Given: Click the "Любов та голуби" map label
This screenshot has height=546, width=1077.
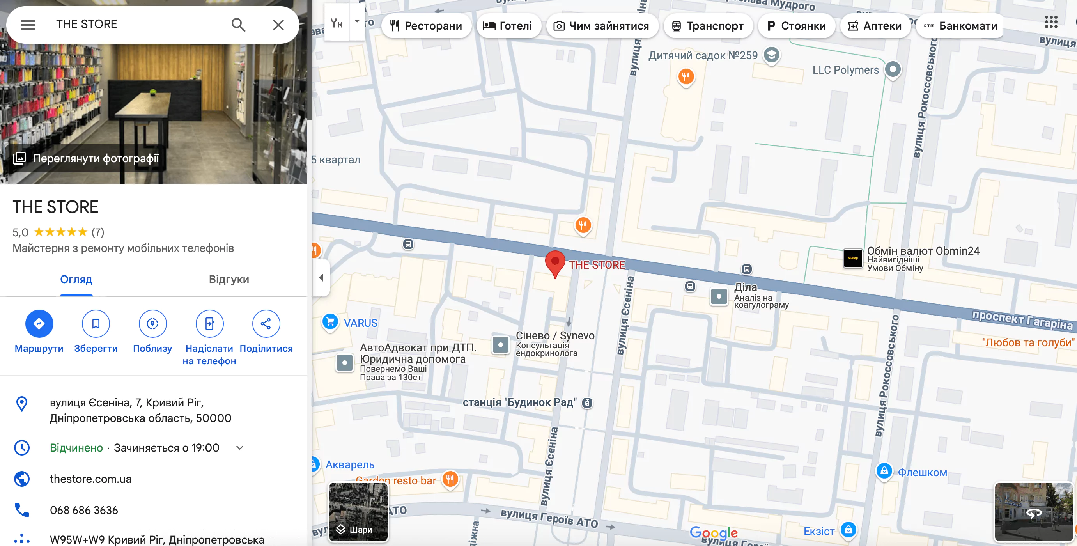Looking at the screenshot, I should click(1028, 342).
